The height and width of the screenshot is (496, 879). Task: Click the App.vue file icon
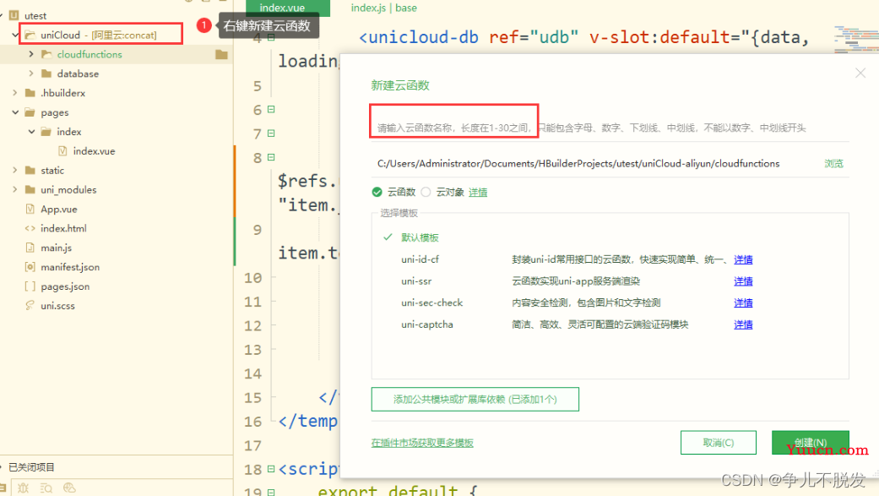click(30, 209)
